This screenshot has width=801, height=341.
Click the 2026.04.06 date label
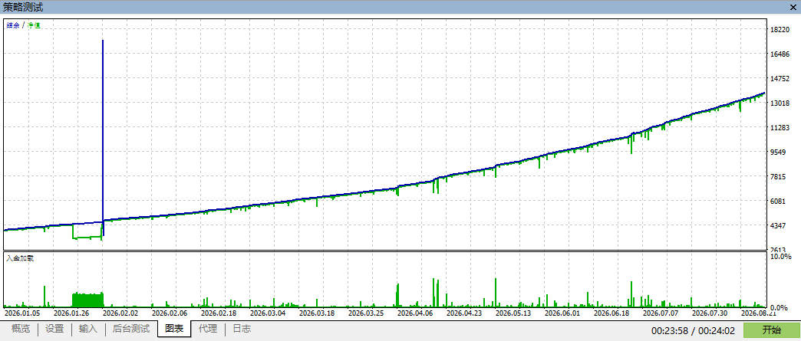pyautogui.click(x=415, y=313)
